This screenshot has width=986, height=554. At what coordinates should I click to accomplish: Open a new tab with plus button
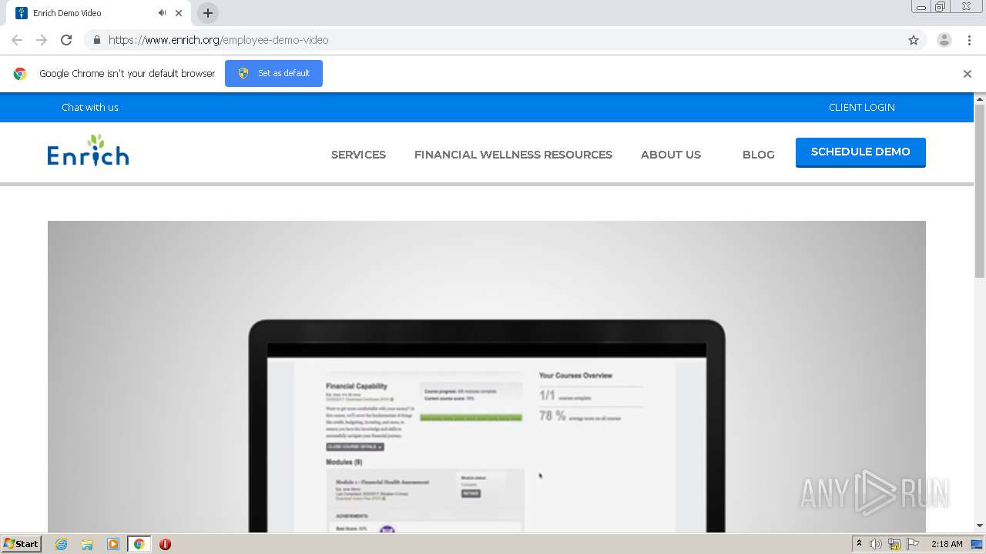pos(207,13)
